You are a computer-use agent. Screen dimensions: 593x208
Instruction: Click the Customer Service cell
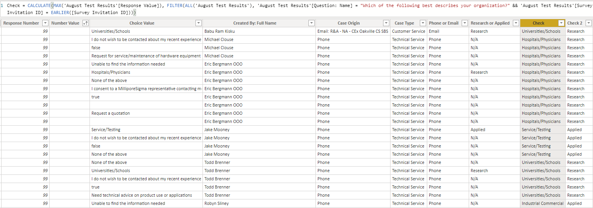click(x=408, y=31)
